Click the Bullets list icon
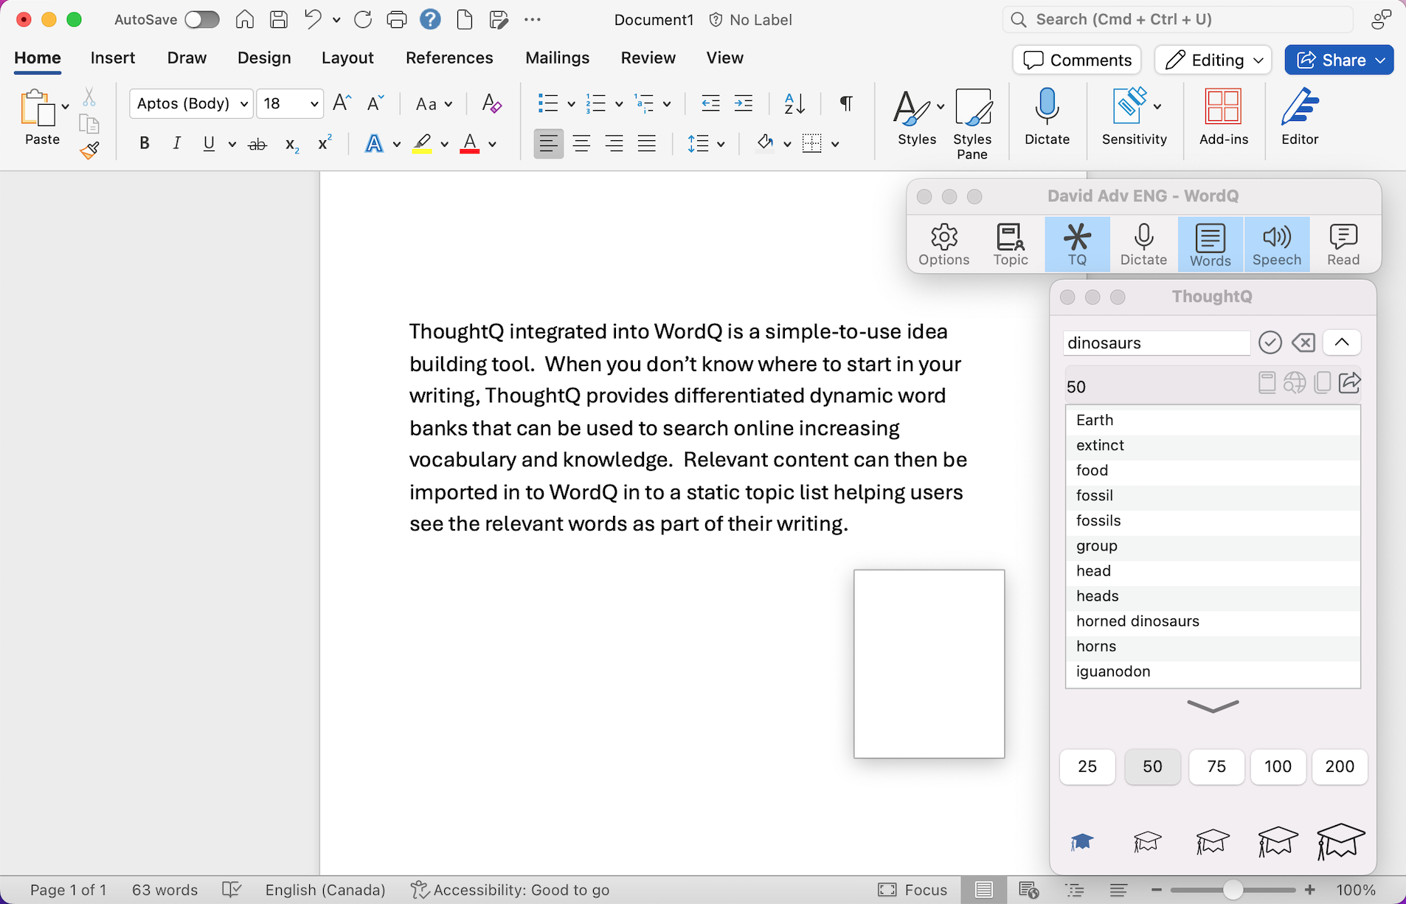 (547, 103)
